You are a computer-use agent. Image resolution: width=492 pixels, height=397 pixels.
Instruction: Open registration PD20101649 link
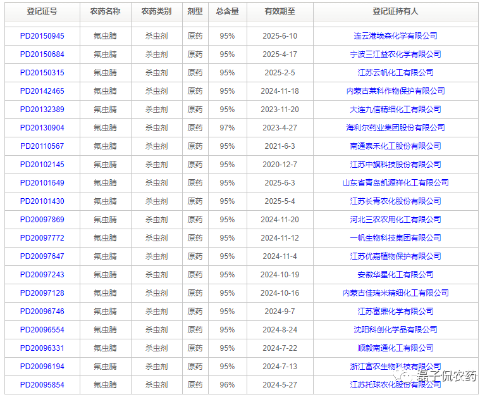click(x=42, y=183)
